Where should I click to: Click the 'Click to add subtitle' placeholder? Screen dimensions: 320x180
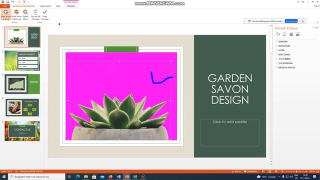click(x=230, y=132)
